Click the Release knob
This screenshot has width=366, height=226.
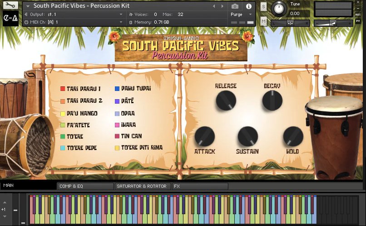[225, 100]
